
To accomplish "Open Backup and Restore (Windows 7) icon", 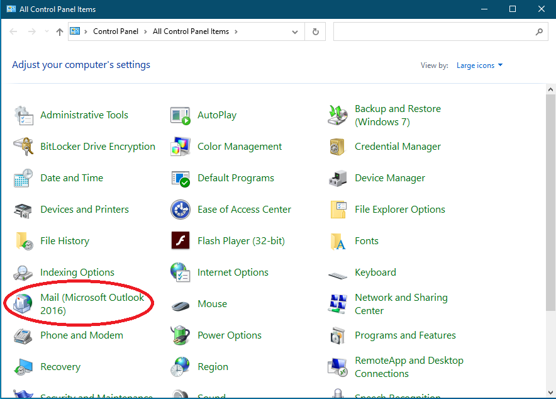I will coord(338,115).
